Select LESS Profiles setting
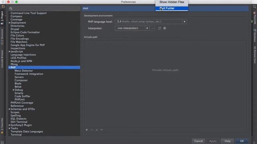The width and height of the screenshot is (257, 144). pyautogui.click(x=18, y=58)
